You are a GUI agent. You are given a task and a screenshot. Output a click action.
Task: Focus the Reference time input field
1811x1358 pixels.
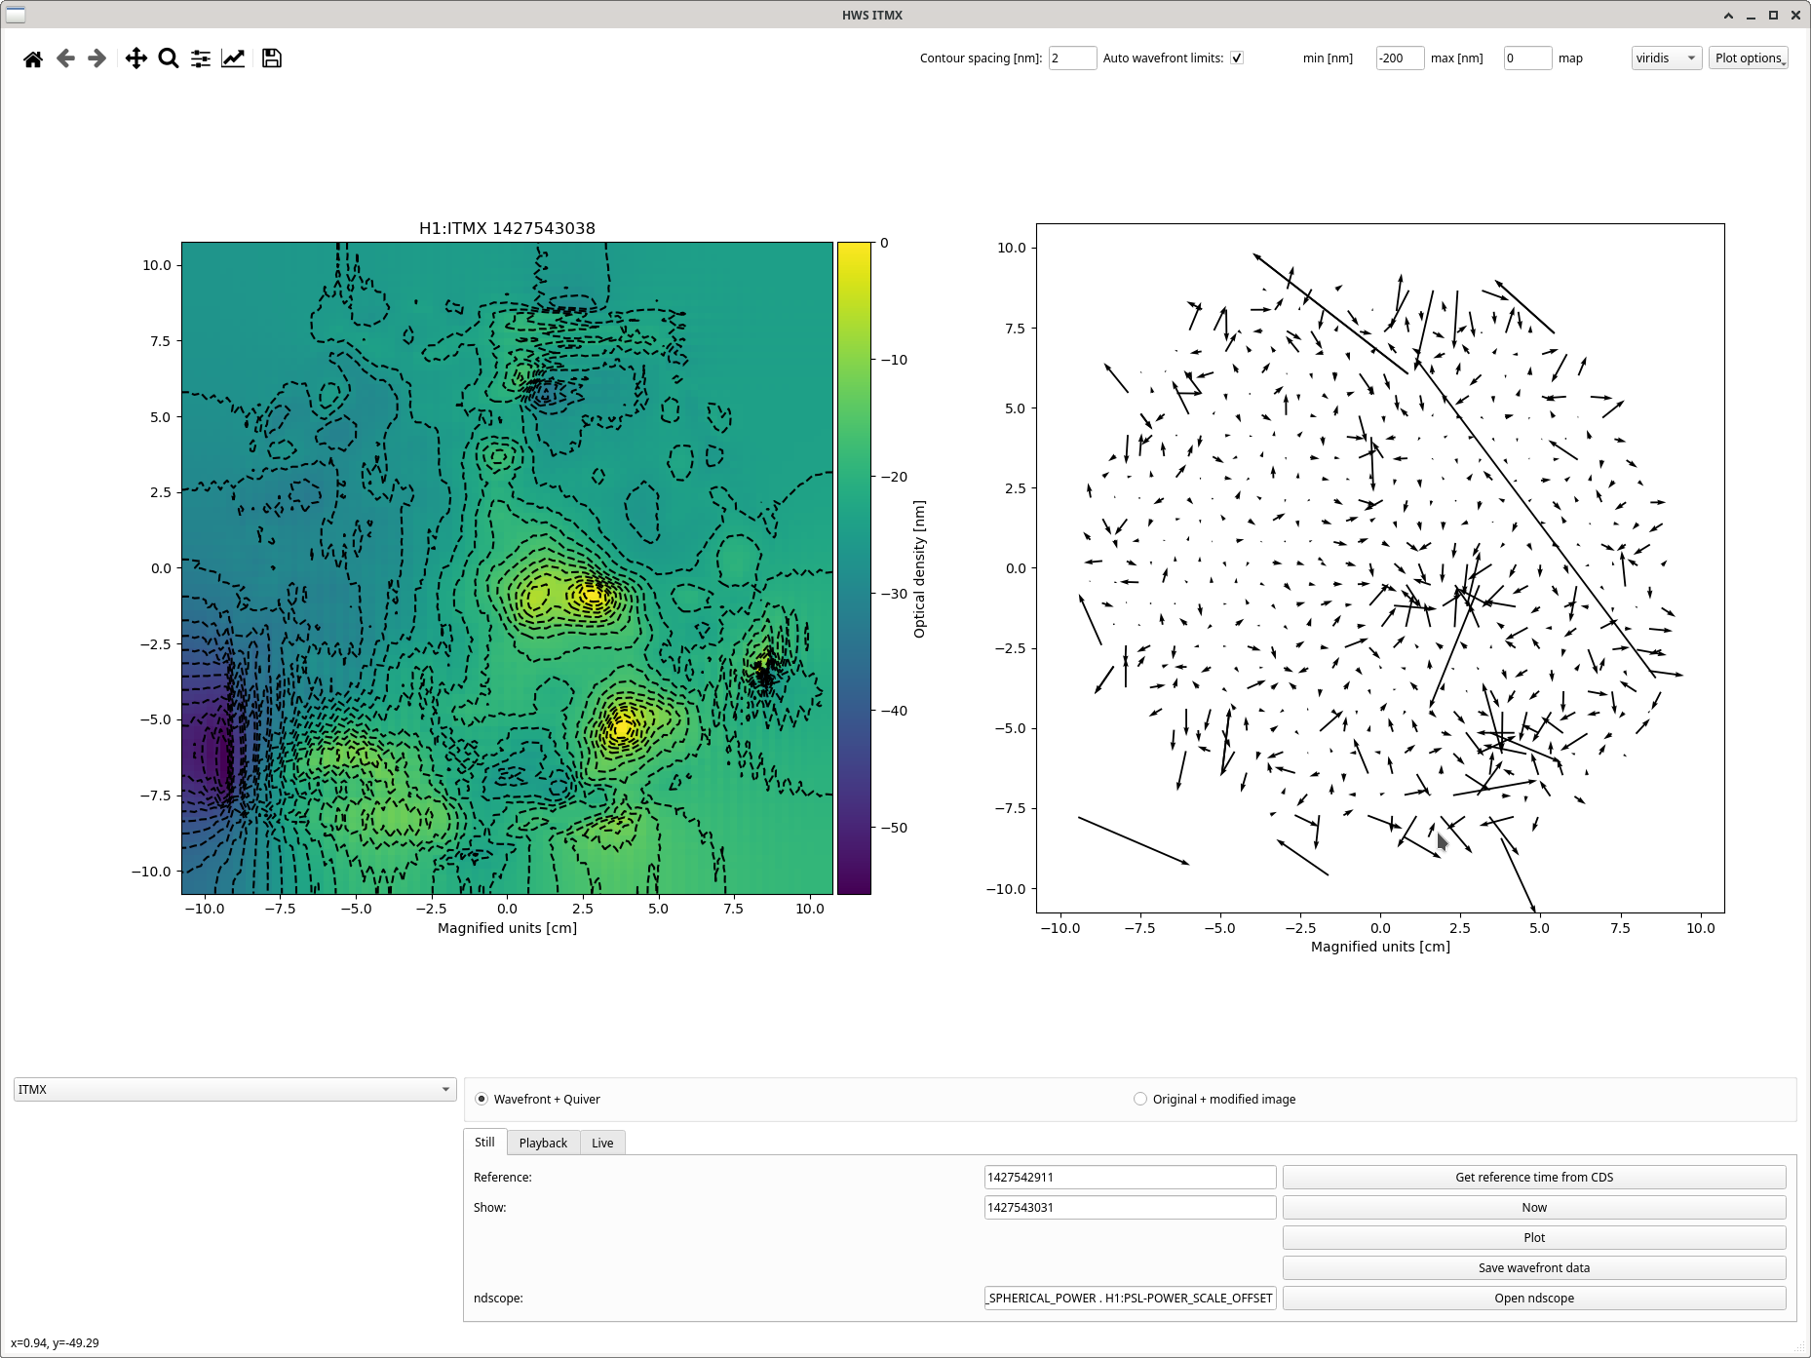pos(1130,1178)
